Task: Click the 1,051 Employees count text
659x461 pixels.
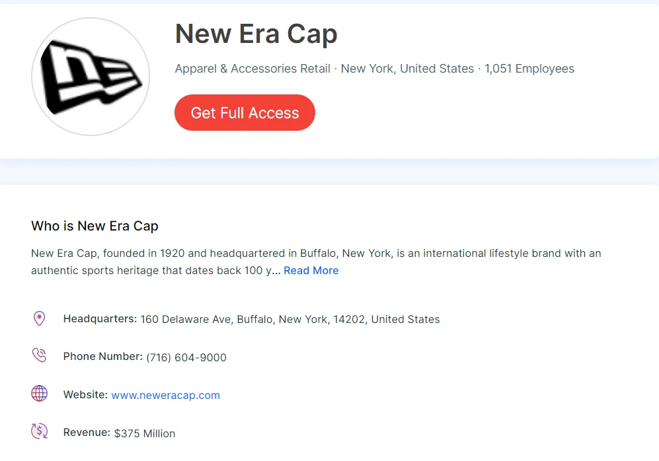Action: [x=529, y=68]
